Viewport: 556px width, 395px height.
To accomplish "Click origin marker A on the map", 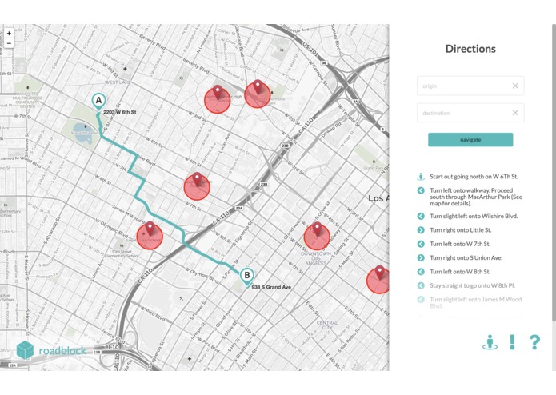I will pyautogui.click(x=98, y=101).
